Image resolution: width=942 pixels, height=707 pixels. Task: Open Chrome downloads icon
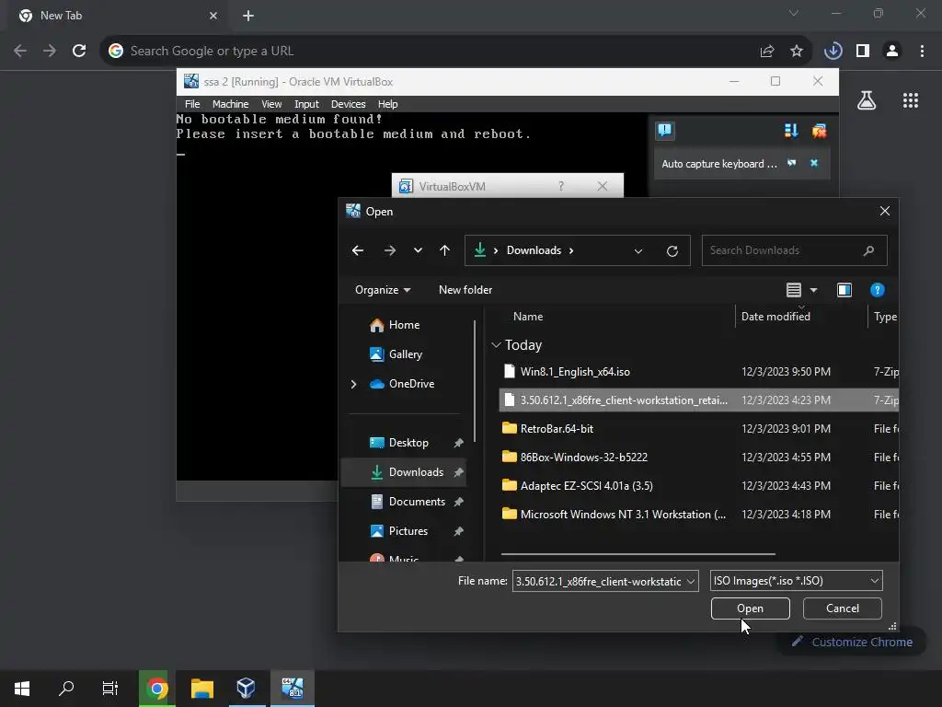833,51
